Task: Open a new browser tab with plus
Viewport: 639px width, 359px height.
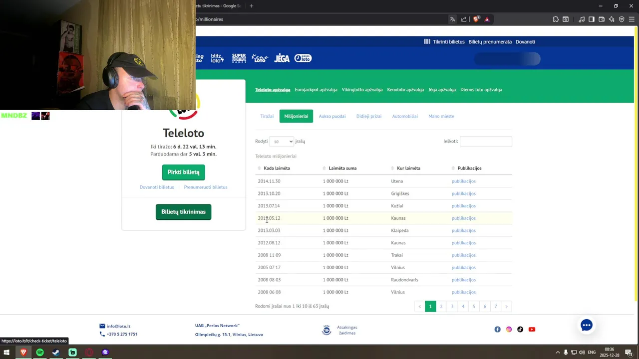Action: [x=251, y=6]
